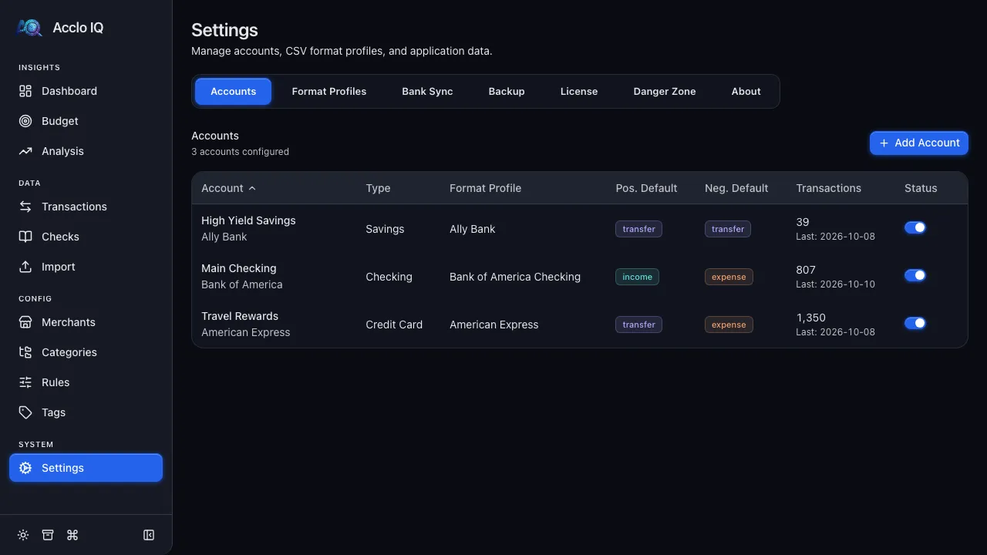Click the Tags label icon
987x555 pixels.
coord(25,412)
